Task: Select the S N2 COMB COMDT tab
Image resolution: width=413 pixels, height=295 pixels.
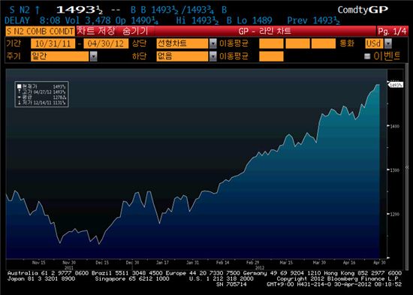Action: [40, 32]
